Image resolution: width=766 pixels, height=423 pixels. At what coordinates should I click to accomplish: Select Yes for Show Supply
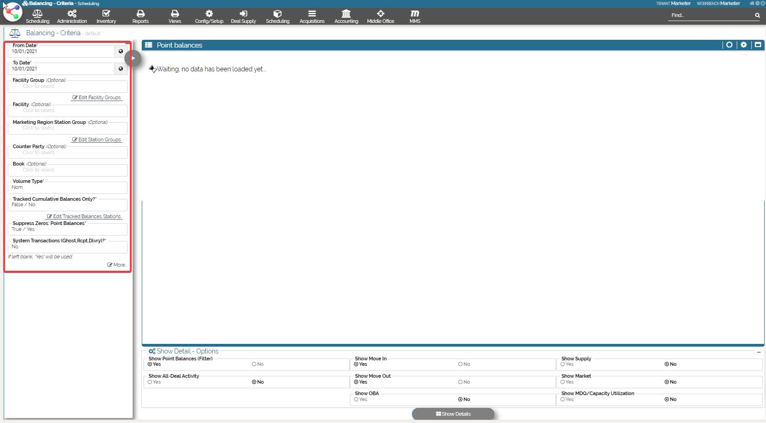click(563, 364)
